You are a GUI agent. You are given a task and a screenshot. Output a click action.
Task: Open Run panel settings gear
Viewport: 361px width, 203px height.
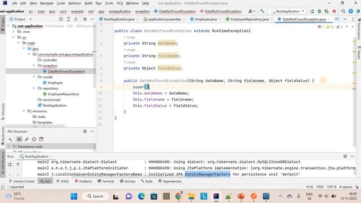(345, 156)
